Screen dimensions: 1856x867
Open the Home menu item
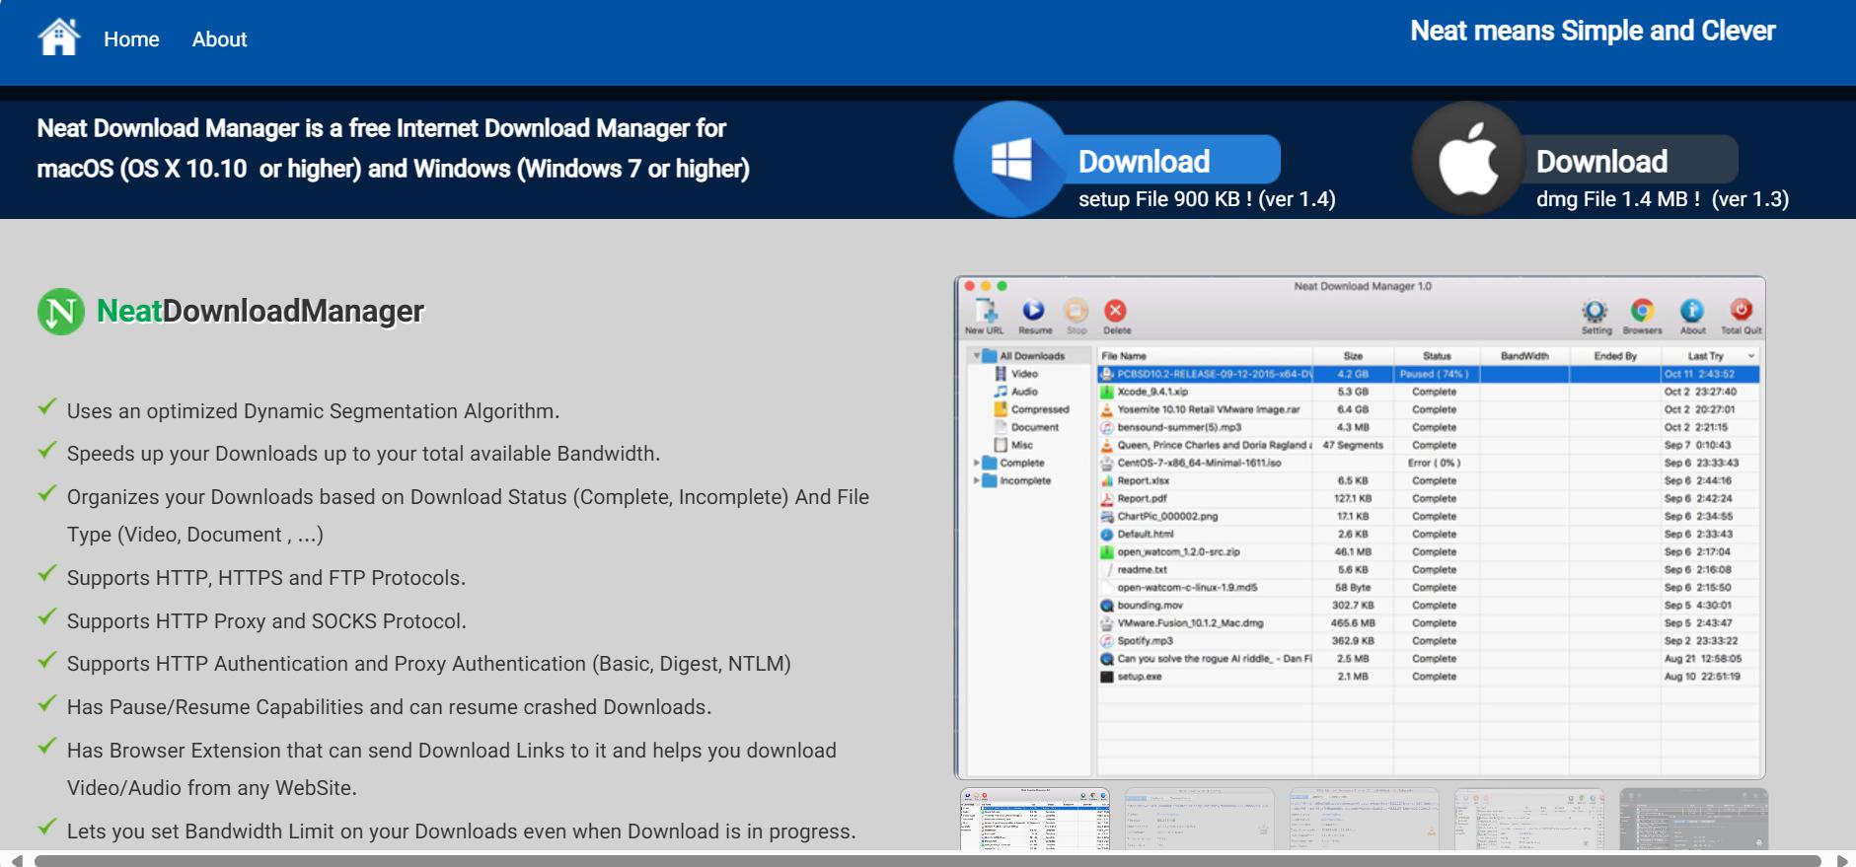pyautogui.click(x=131, y=39)
